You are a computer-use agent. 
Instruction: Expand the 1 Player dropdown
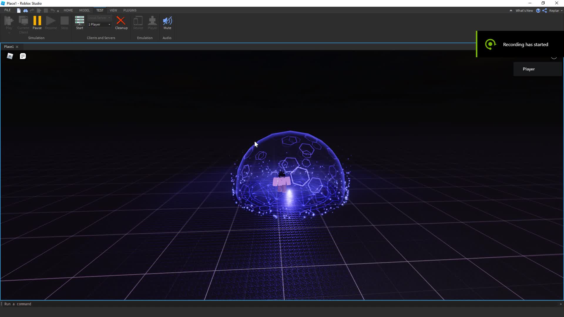tap(109, 24)
